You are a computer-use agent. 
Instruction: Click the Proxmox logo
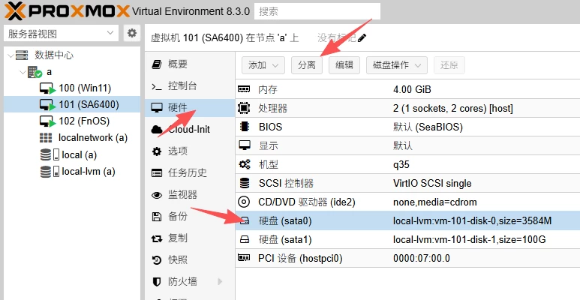point(65,11)
